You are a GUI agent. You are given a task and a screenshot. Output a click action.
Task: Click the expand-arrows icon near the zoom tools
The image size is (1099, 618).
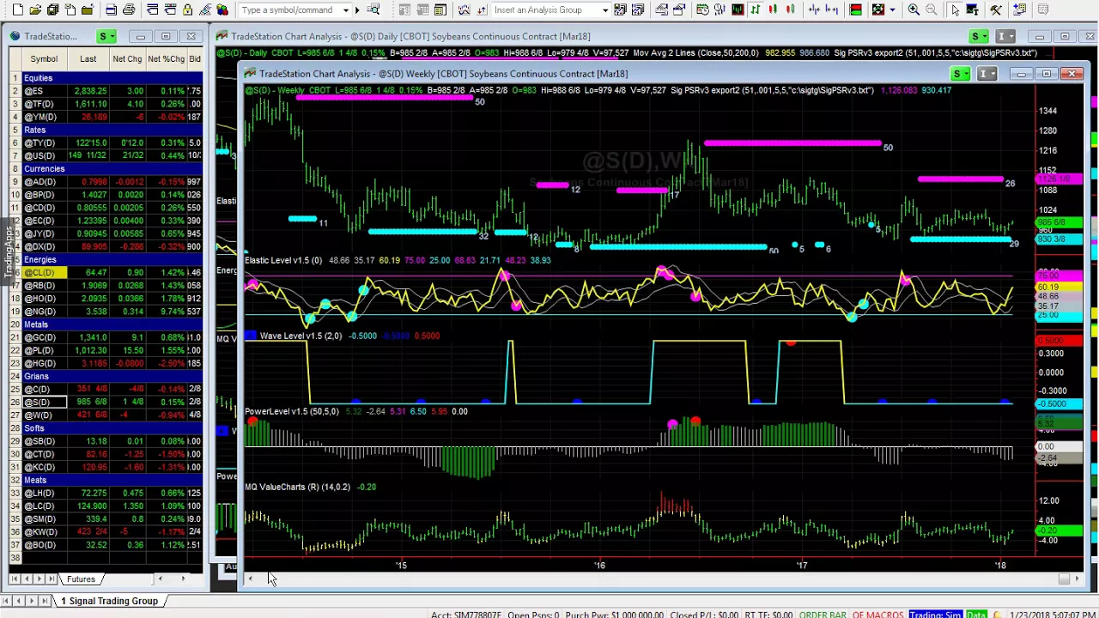point(878,9)
